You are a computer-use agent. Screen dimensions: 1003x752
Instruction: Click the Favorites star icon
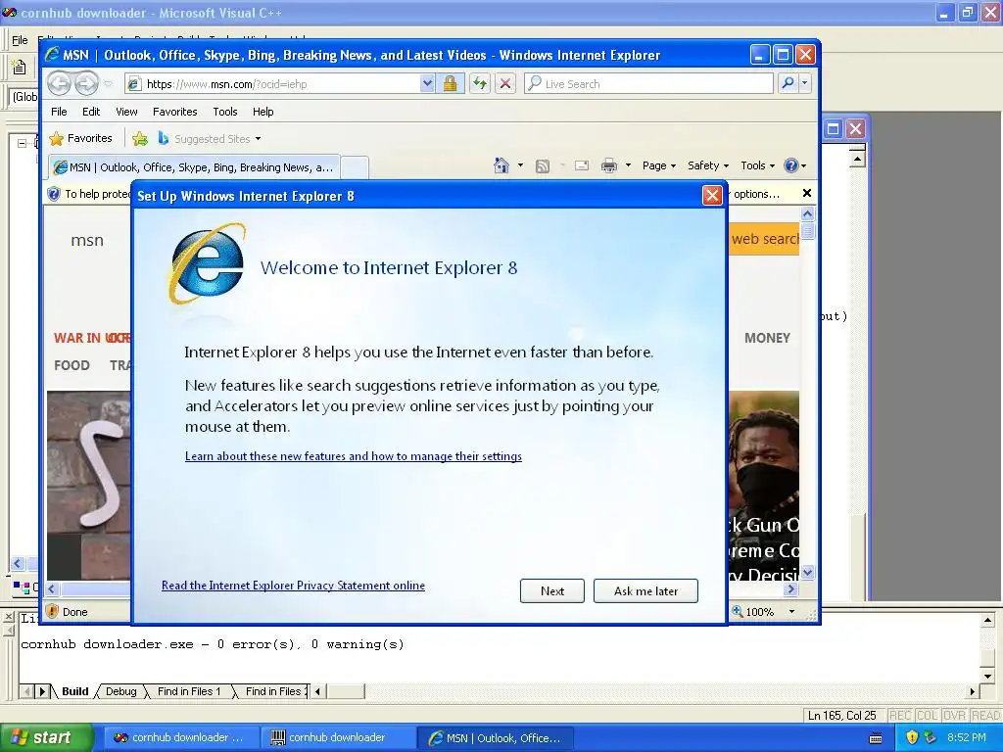pyautogui.click(x=56, y=139)
